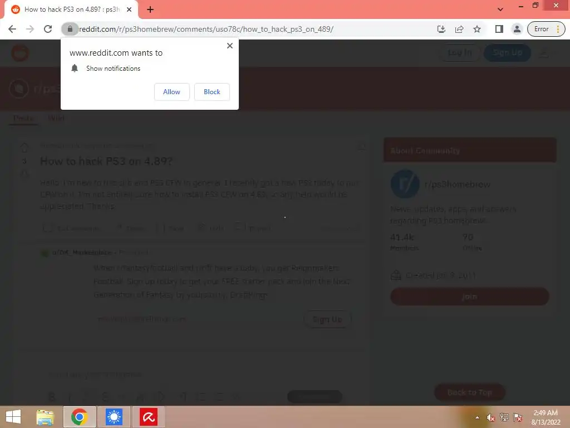View site information via the lock icon
This screenshot has width=570, height=428.
point(70,29)
